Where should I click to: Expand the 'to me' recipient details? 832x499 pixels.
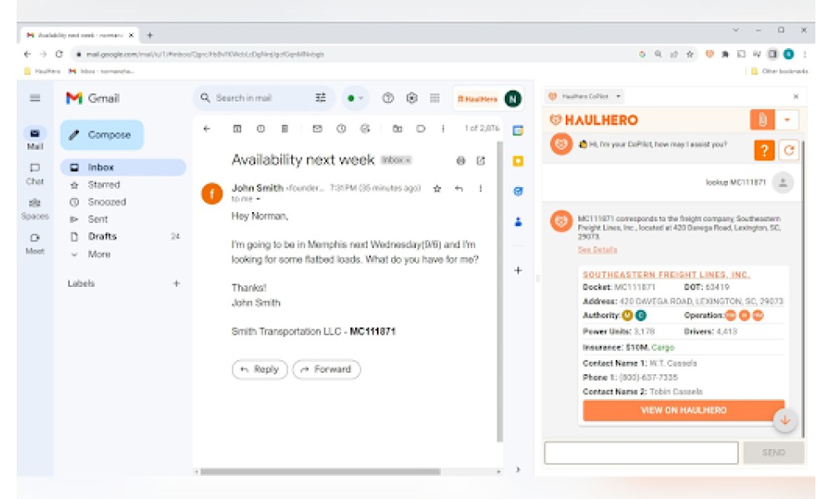pyautogui.click(x=259, y=200)
